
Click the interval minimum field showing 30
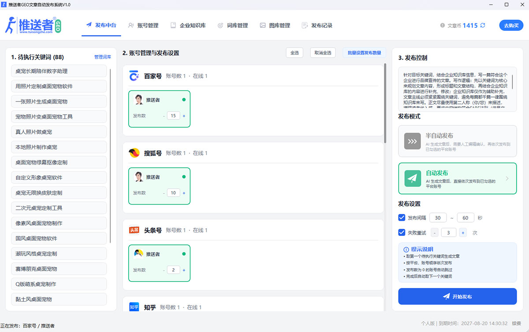[x=438, y=218]
